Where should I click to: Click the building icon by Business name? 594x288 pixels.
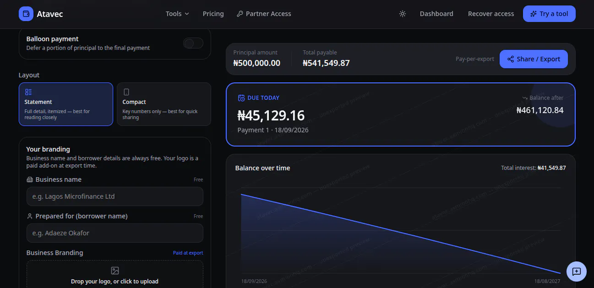tap(30, 179)
